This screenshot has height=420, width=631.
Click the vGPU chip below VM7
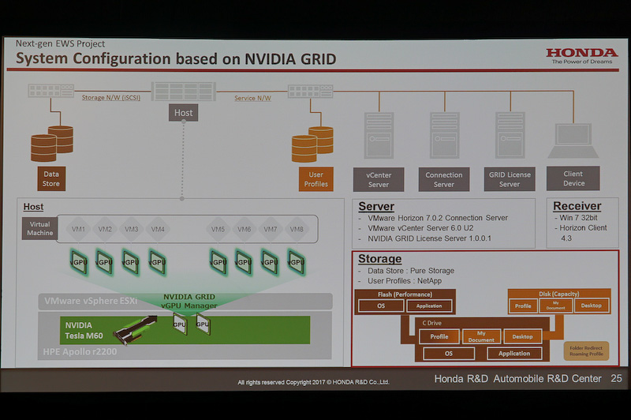[x=270, y=262]
